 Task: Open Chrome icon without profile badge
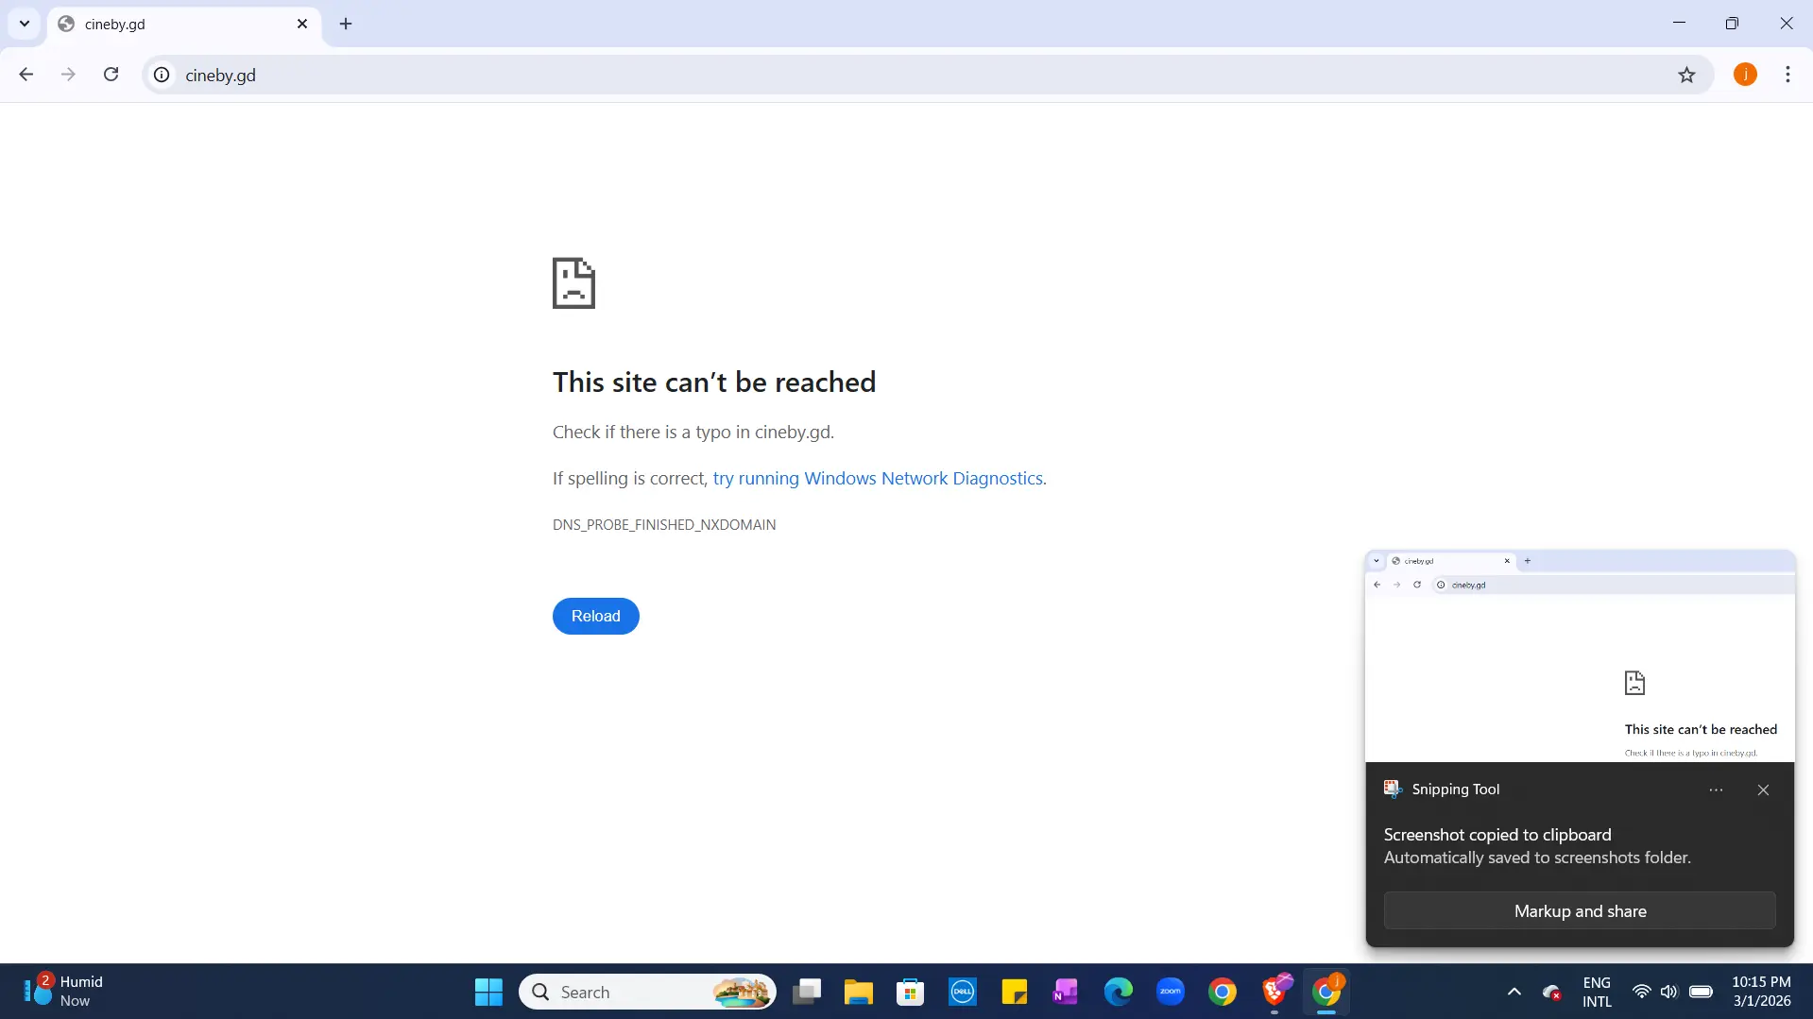pyautogui.click(x=1223, y=992)
